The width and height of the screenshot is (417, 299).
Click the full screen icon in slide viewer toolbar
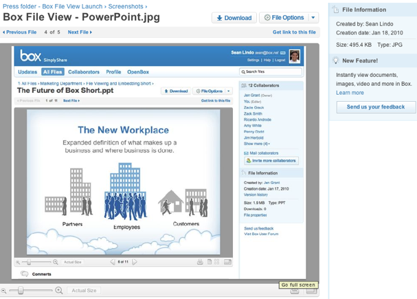(x=227, y=262)
